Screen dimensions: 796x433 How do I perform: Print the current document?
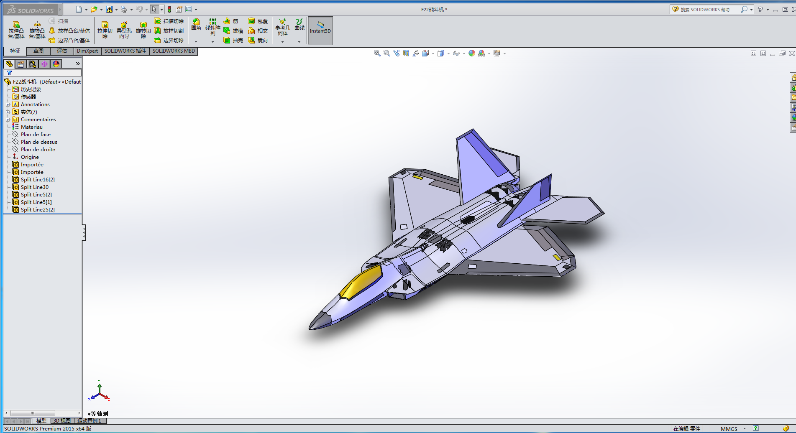124,9
